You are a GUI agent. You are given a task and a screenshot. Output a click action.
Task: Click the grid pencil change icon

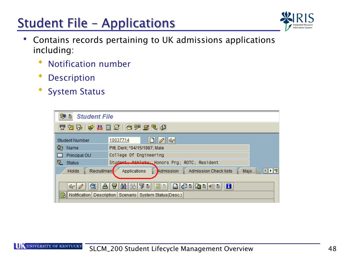coord(81,186)
